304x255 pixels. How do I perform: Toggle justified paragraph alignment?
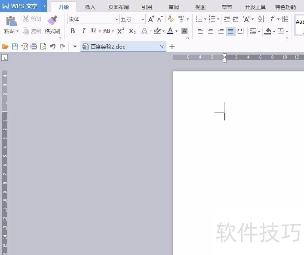230,31
